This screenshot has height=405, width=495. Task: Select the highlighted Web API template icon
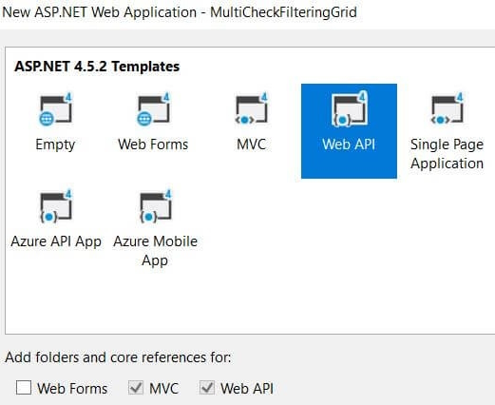(x=350, y=109)
